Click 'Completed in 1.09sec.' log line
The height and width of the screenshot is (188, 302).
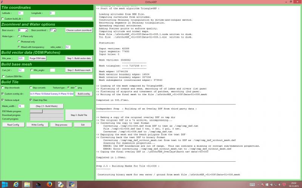[111, 157]
